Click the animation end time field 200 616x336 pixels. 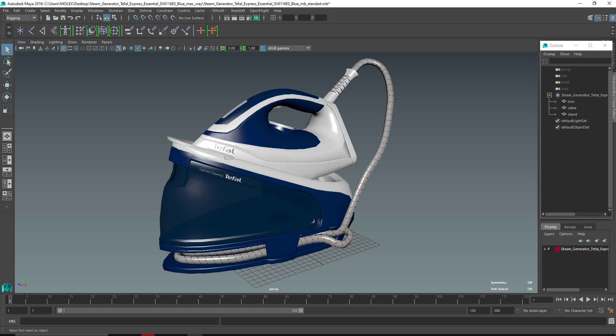tap(503, 311)
